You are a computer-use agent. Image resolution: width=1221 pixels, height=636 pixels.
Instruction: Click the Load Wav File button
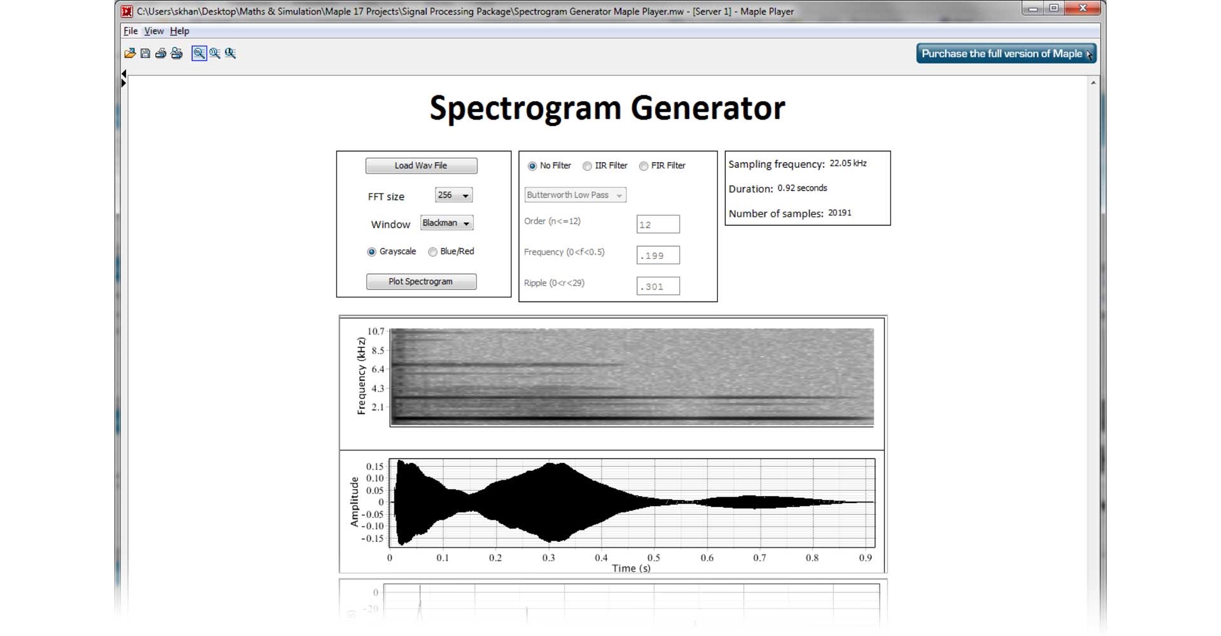[421, 165]
